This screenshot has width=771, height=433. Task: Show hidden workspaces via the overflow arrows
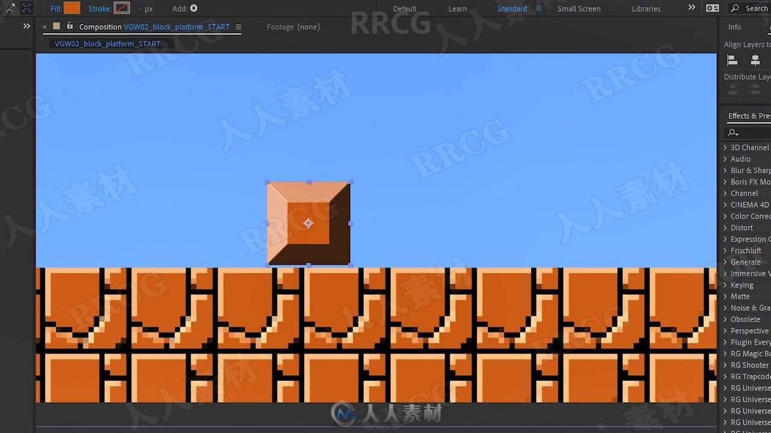[691, 8]
